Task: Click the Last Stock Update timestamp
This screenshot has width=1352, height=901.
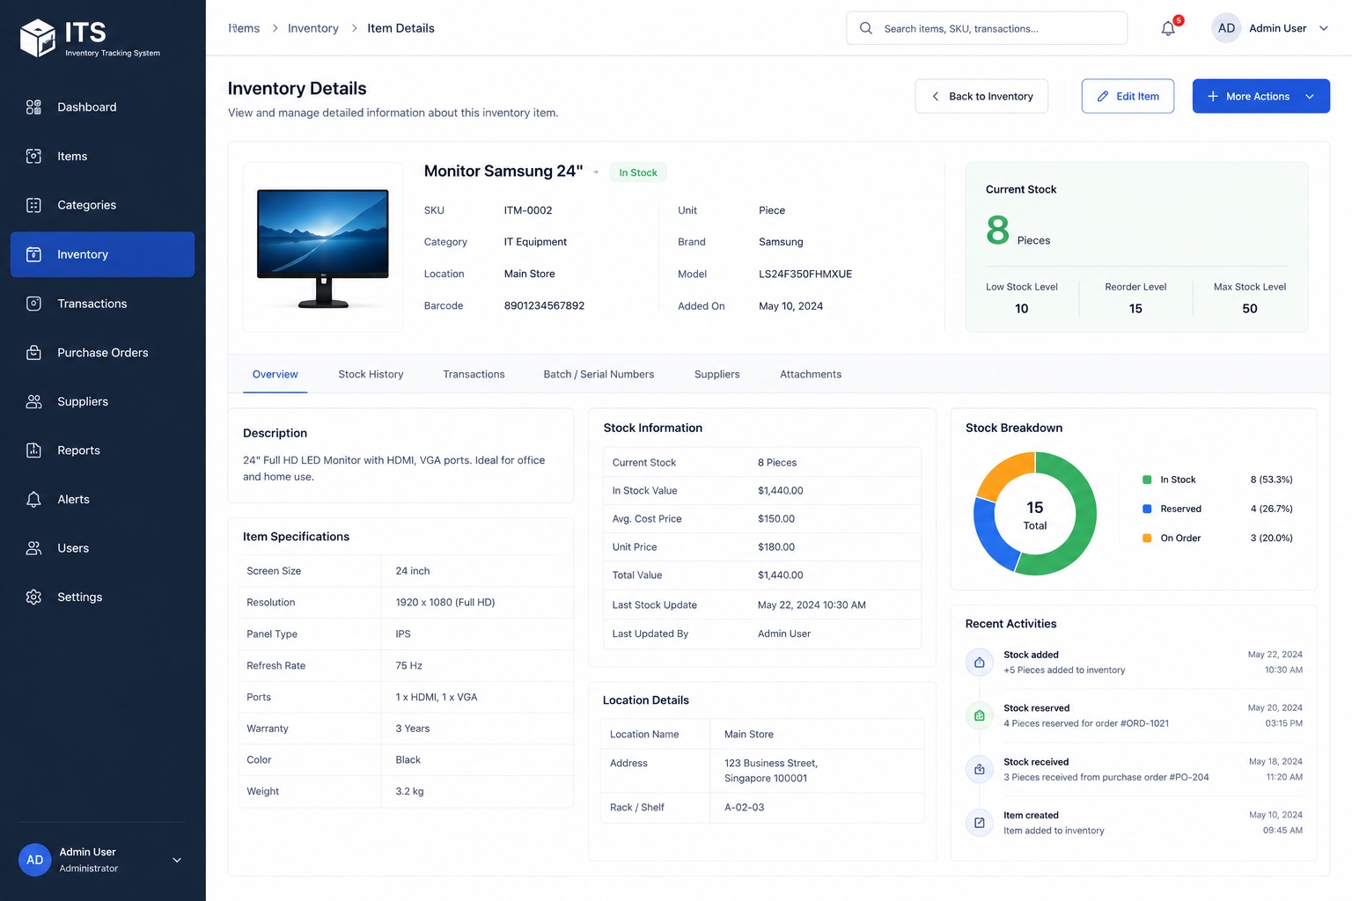Action: 812,605
